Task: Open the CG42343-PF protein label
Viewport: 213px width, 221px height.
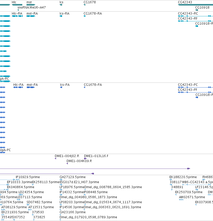Action: (187, 90)
